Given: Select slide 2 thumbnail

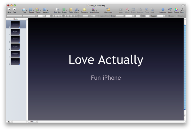Looking at the screenshot, I should click(x=15, y=32).
